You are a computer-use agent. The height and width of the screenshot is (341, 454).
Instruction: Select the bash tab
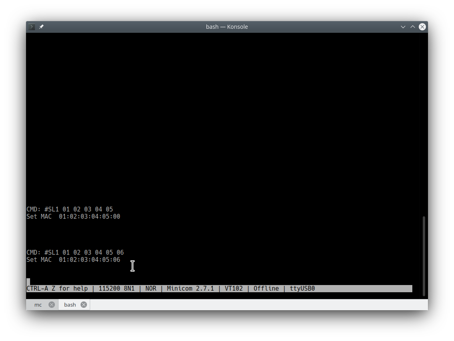(70, 305)
